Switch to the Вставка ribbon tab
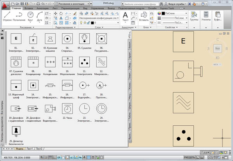The image size is (233, 161). coord(28,8)
